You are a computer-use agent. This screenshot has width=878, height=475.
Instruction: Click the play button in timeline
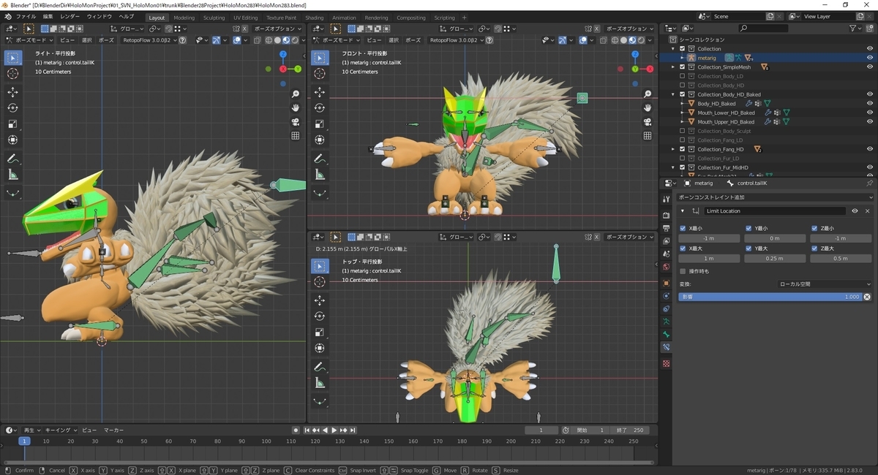point(334,430)
